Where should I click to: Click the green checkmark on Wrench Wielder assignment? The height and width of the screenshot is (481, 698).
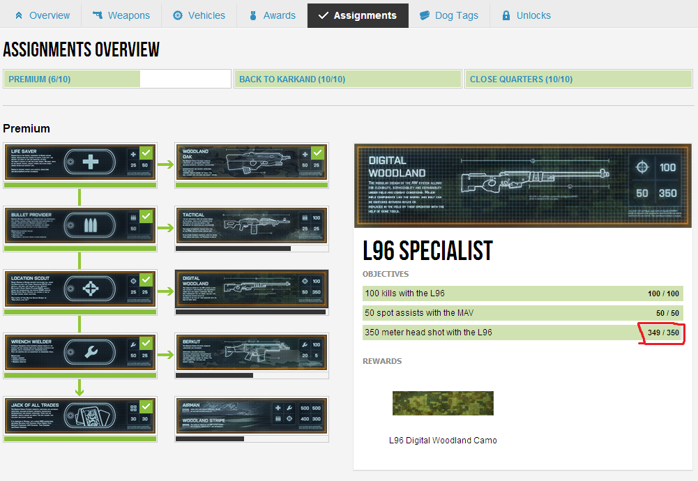click(x=146, y=343)
